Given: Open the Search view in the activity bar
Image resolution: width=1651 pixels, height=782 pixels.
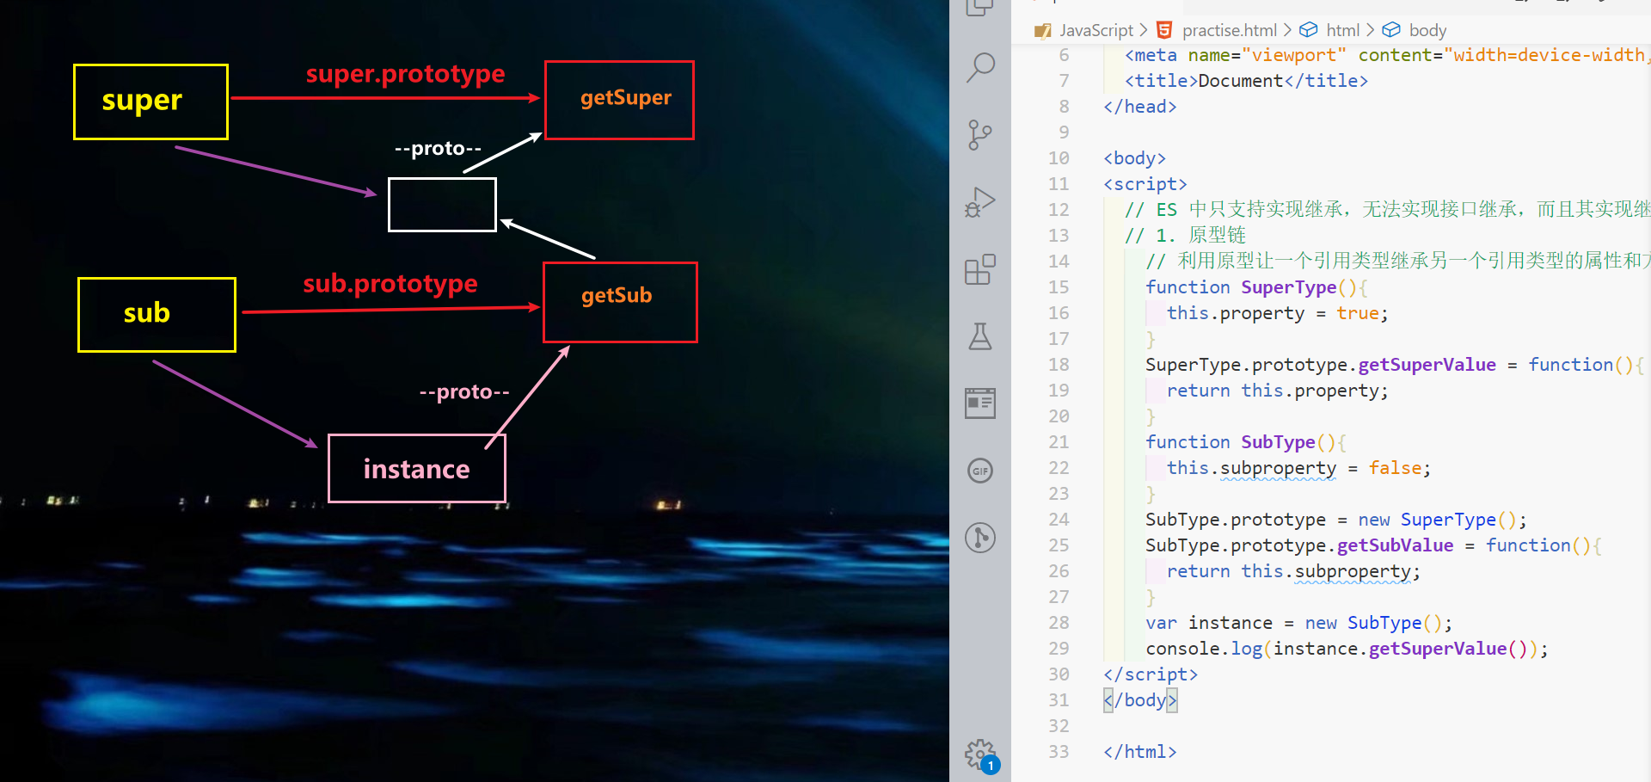Looking at the screenshot, I should click(980, 67).
